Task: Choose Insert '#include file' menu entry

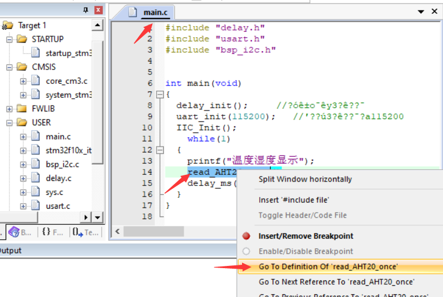Action: pyautogui.click(x=294, y=200)
